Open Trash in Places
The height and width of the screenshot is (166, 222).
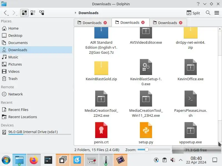coord(36,79)
